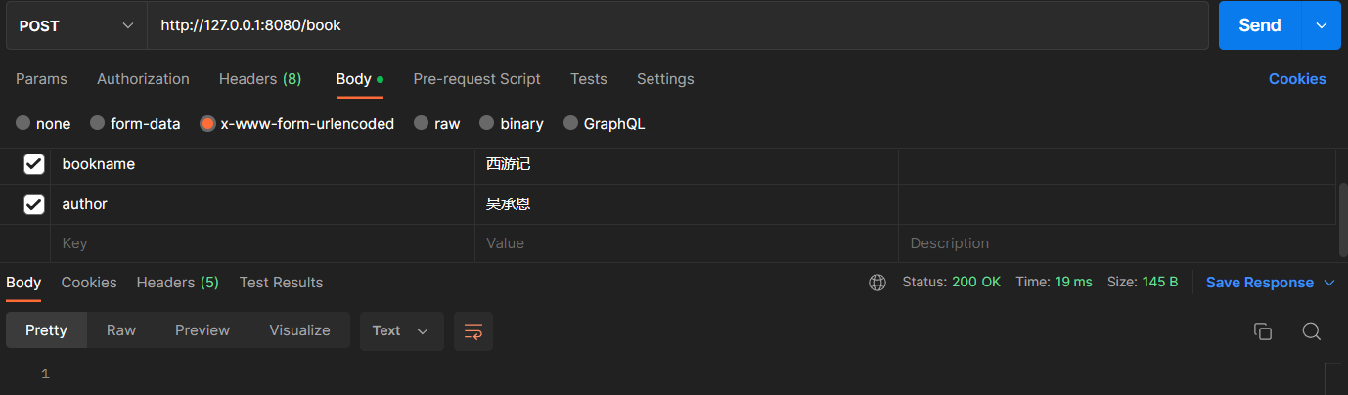Viewport: 1348px width, 395px height.
Task: Expand the Save Response chevron
Action: pyautogui.click(x=1328, y=283)
